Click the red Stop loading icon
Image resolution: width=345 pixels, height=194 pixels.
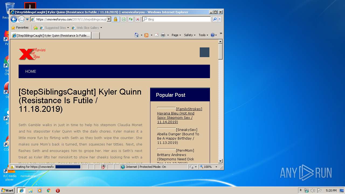(138, 19)
